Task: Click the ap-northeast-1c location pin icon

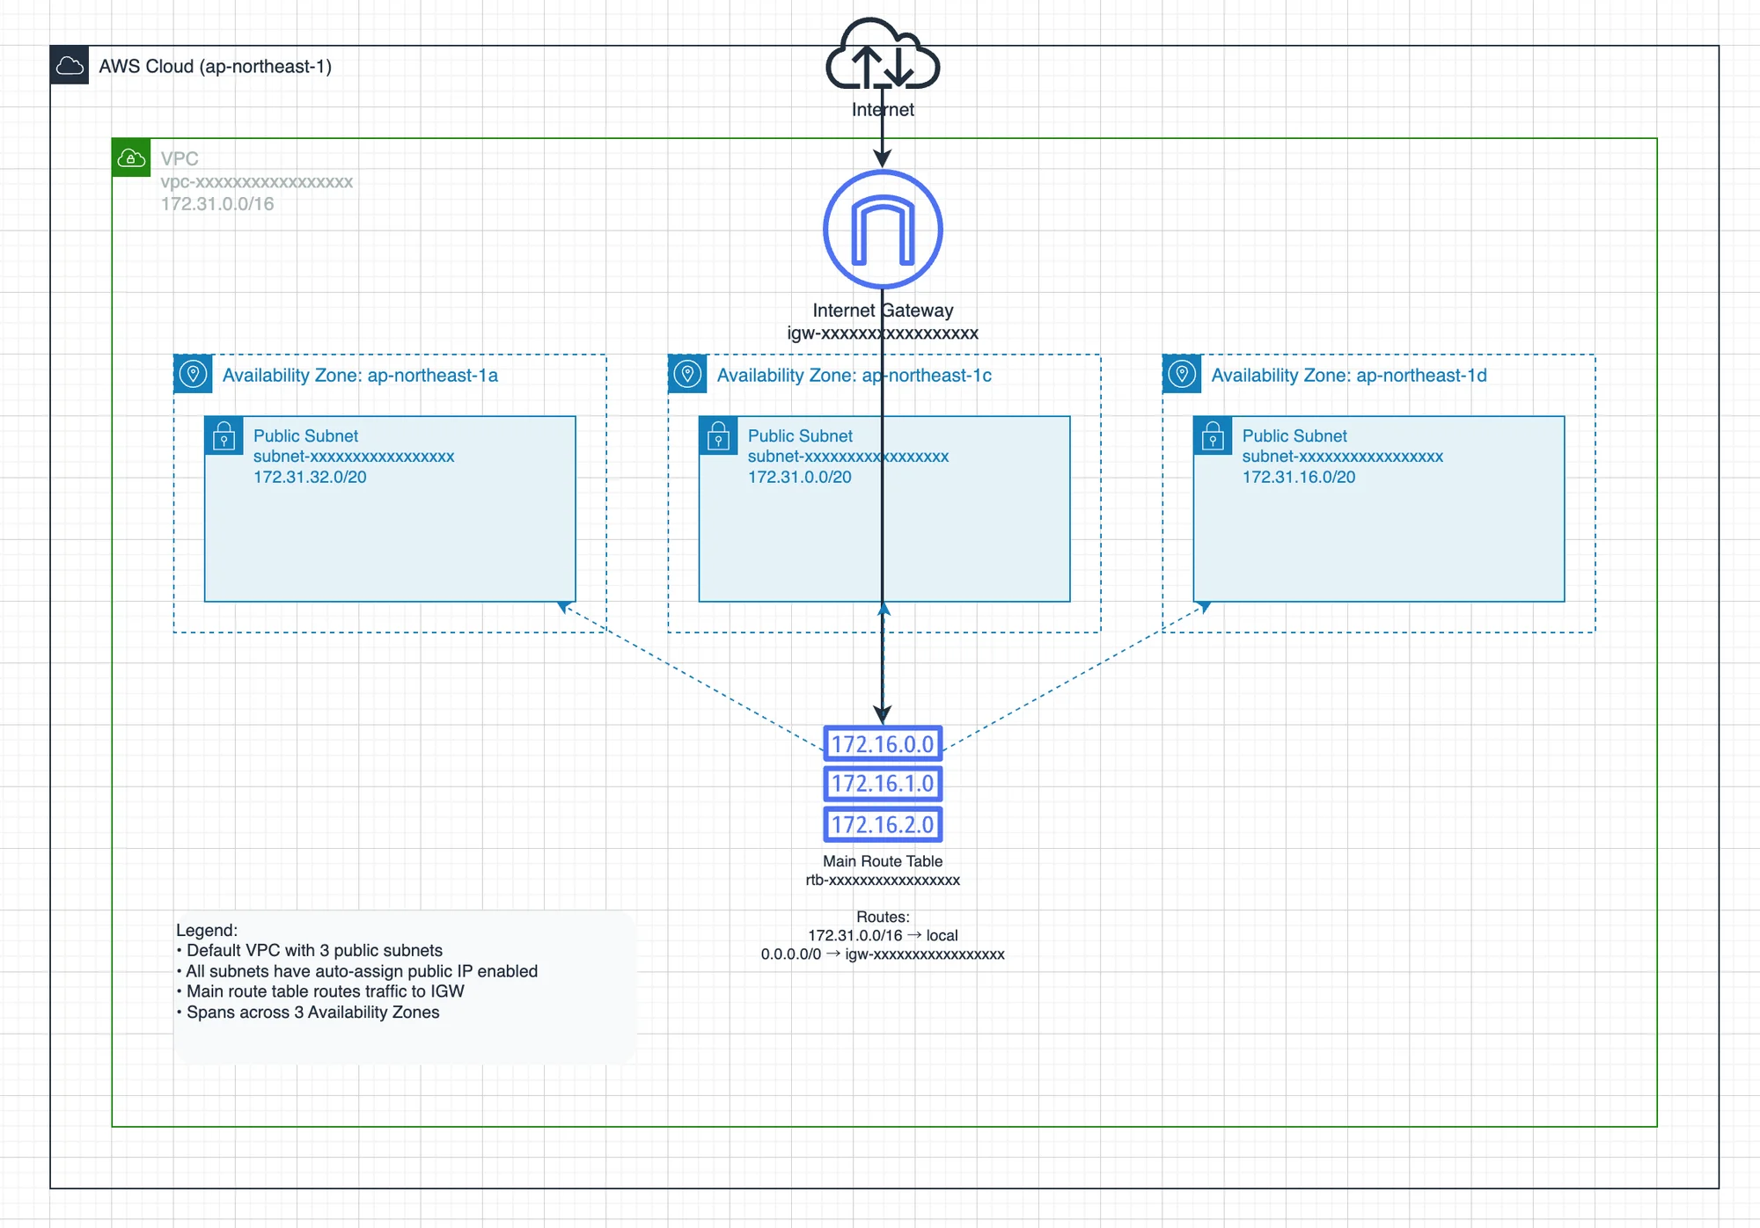Action: (687, 374)
